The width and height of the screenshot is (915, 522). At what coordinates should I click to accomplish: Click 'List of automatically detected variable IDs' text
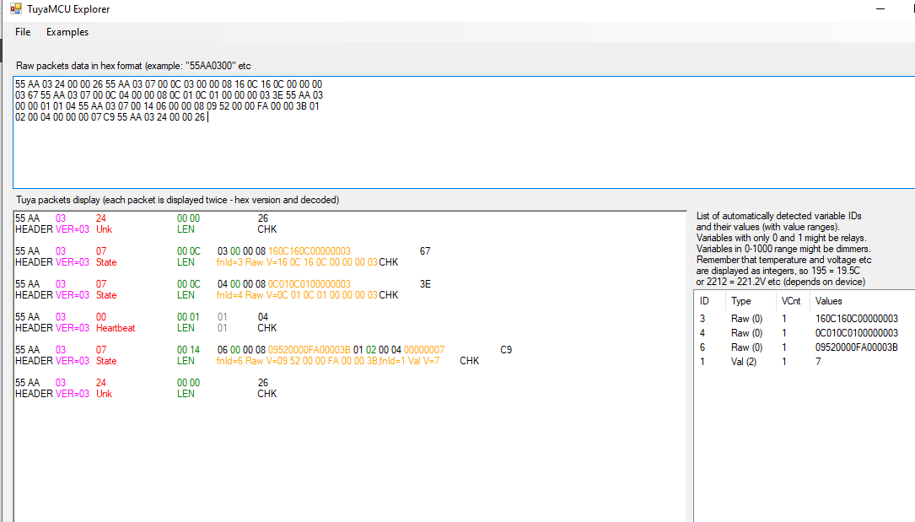click(x=779, y=216)
